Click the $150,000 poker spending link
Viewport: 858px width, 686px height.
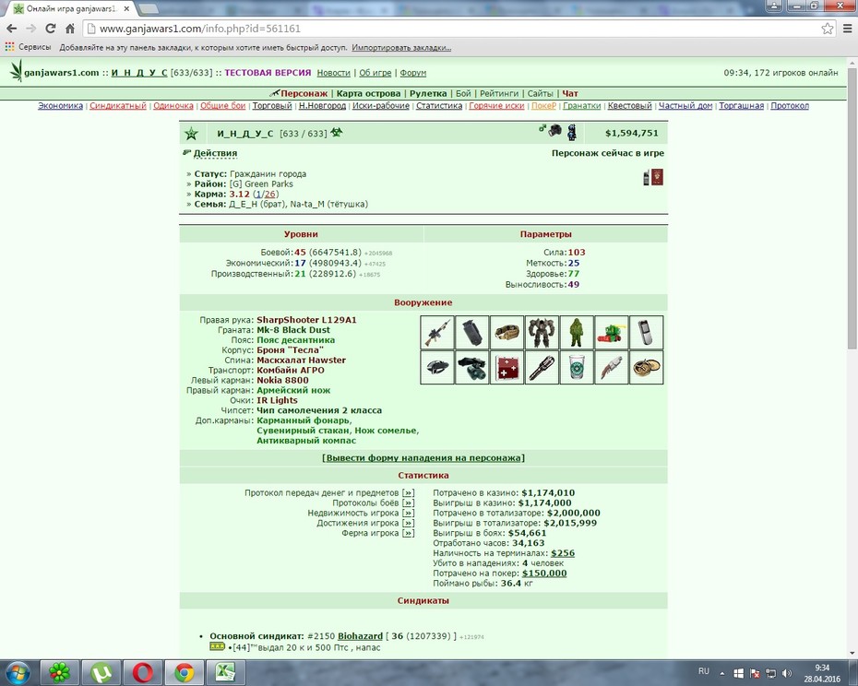[544, 574]
